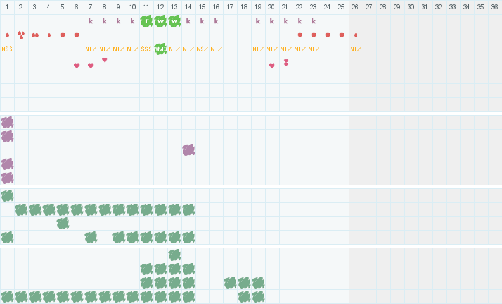Select the NTZ label on day 26
The height and width of the screenshot is (304, 502).
pyautogui.click(x=356, y=49)
